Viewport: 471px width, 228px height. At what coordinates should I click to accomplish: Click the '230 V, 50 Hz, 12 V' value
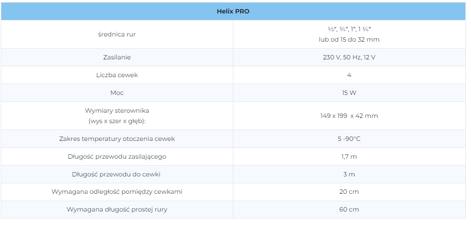[349, 57]
